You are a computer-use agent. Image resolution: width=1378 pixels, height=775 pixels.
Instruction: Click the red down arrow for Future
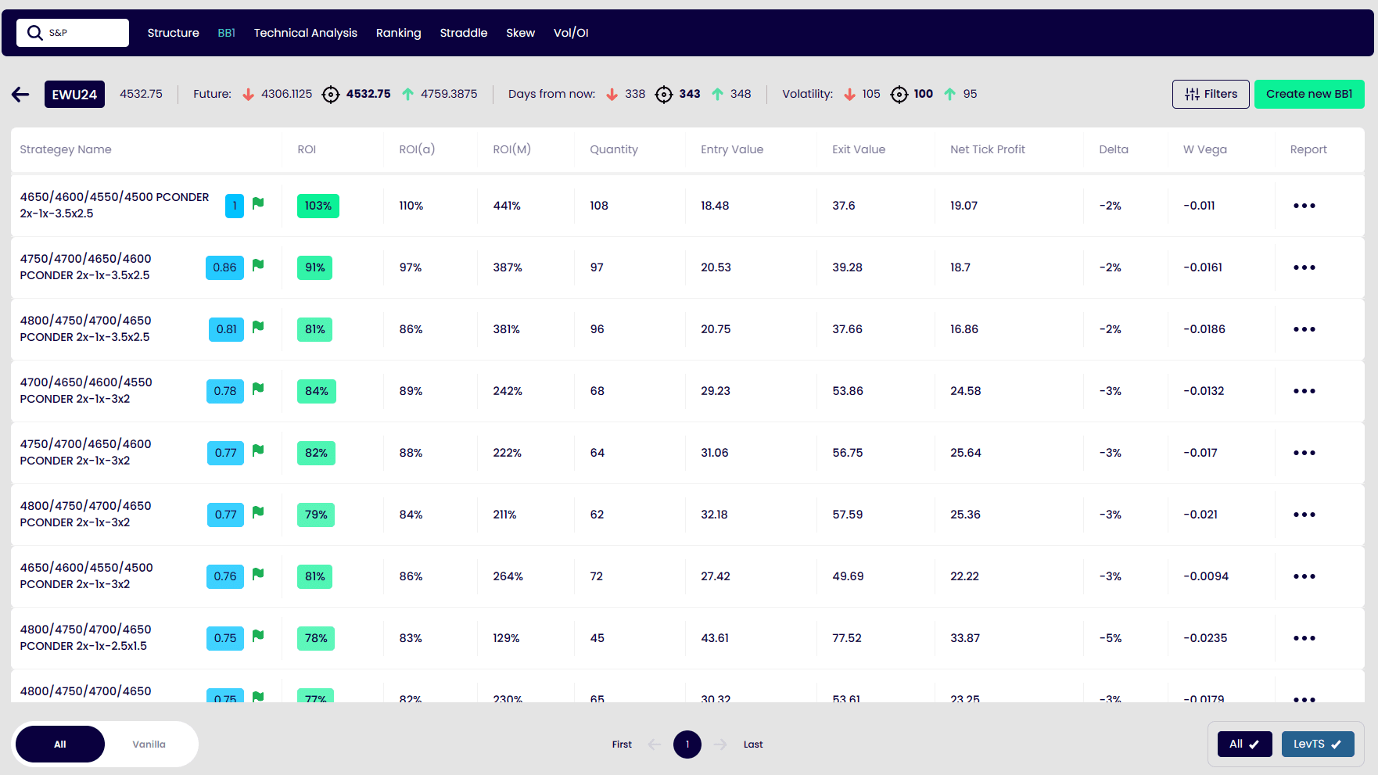[248, 95]
